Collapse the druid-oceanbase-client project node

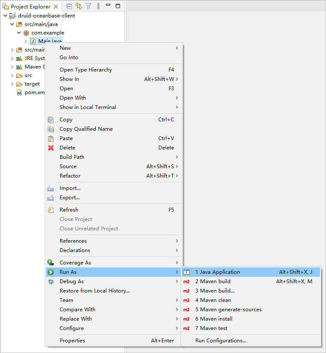(5, 16)
